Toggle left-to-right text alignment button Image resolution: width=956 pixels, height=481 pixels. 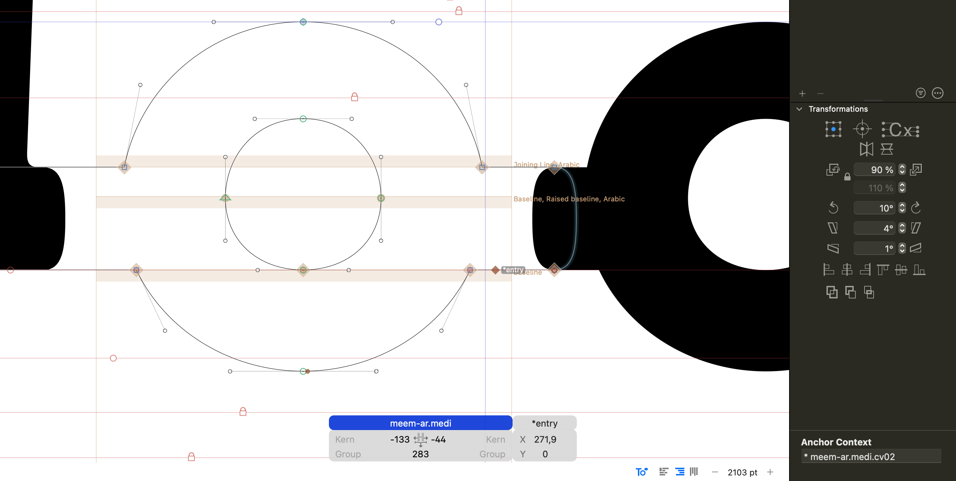663,472
